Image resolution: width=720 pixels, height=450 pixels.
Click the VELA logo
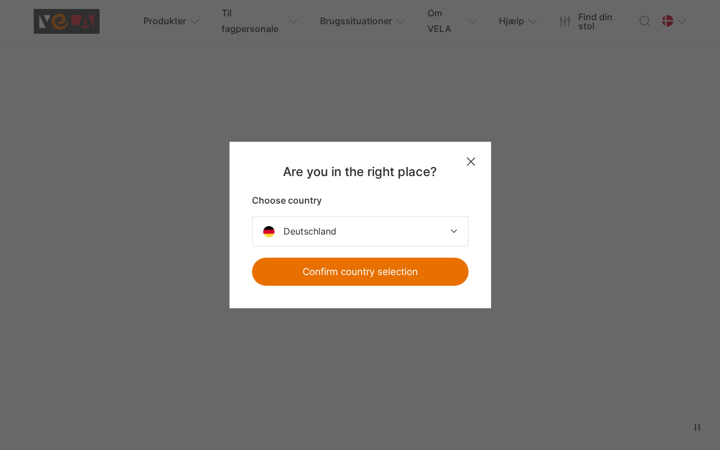click(x=66, y=21)
